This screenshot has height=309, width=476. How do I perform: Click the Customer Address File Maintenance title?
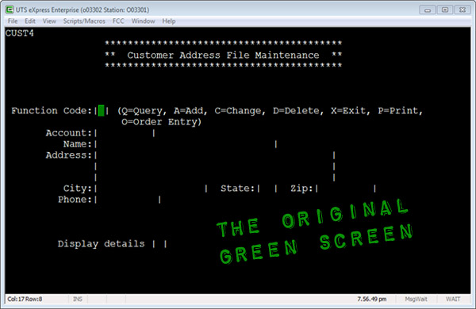coord(223,55)
